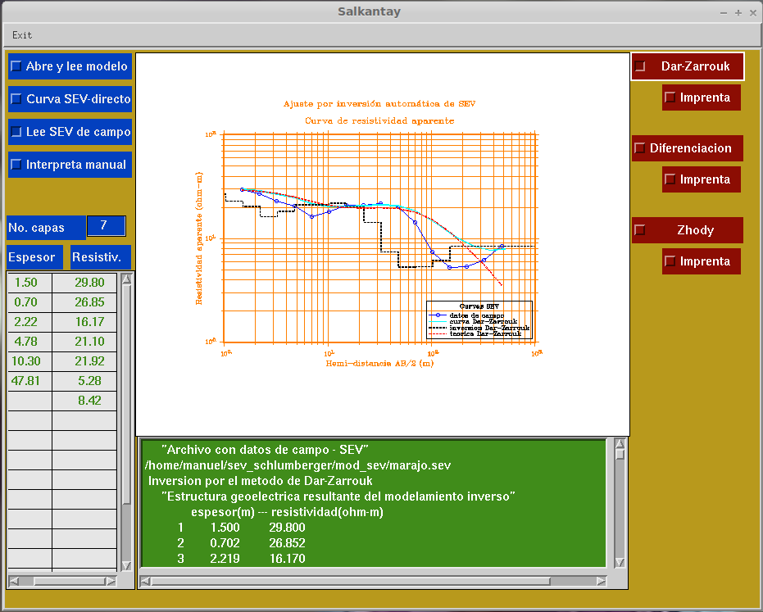Click Imprenta below Dar-Zarrouk

[702, 97]
